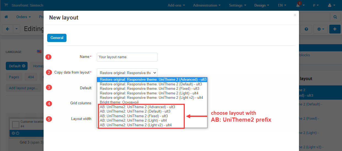Click the Copy data from layout dropdown
Image resolution: width=342 pixels, height=151 pixels.
pyautogui.click(x=127, y=73)
